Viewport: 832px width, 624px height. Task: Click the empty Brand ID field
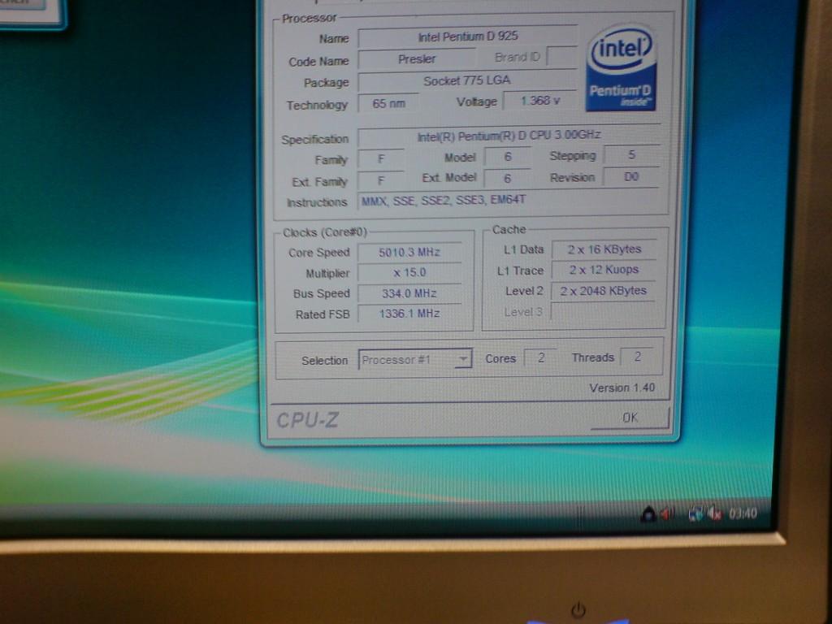(x=561, y=57)
